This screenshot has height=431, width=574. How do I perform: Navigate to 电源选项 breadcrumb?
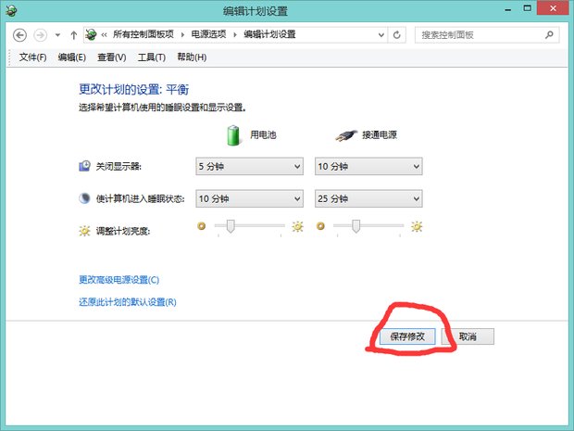(x=208, y=34)
